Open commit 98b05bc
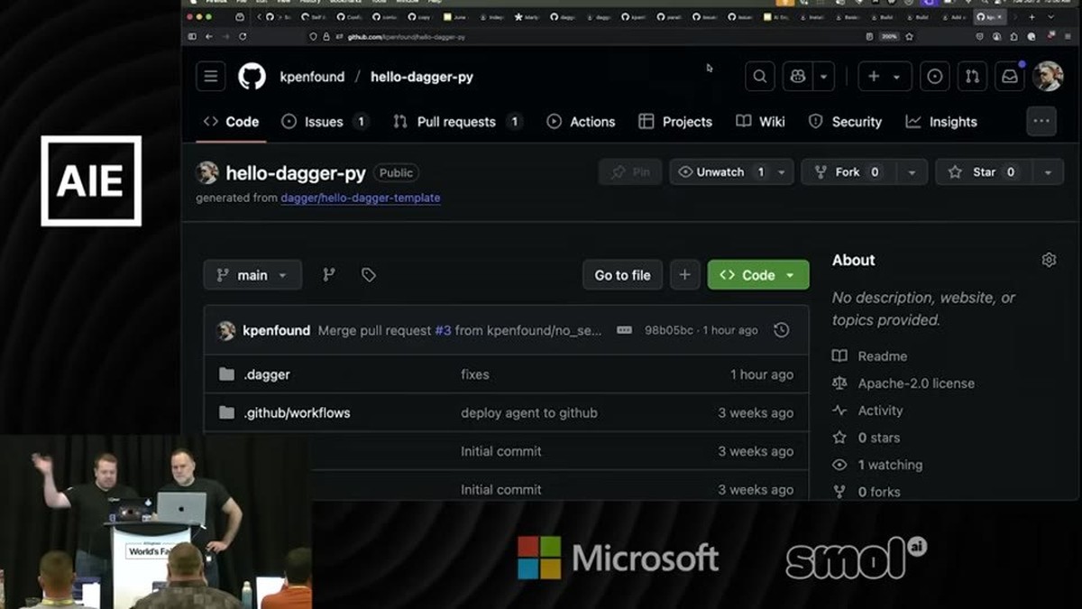Screen dimensions: 1082x609 pos(669,330)
